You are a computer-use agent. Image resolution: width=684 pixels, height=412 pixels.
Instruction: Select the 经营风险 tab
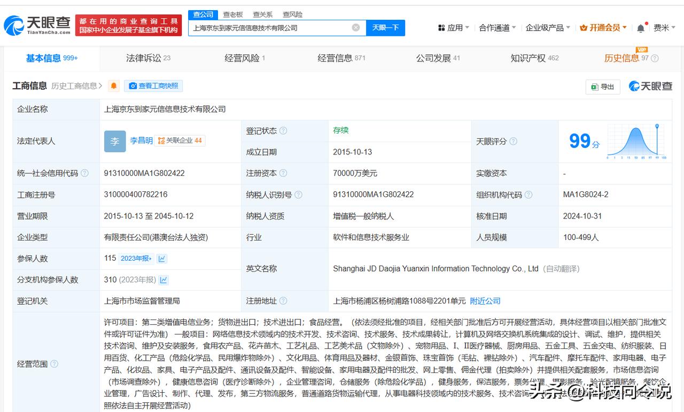point(245,58)
